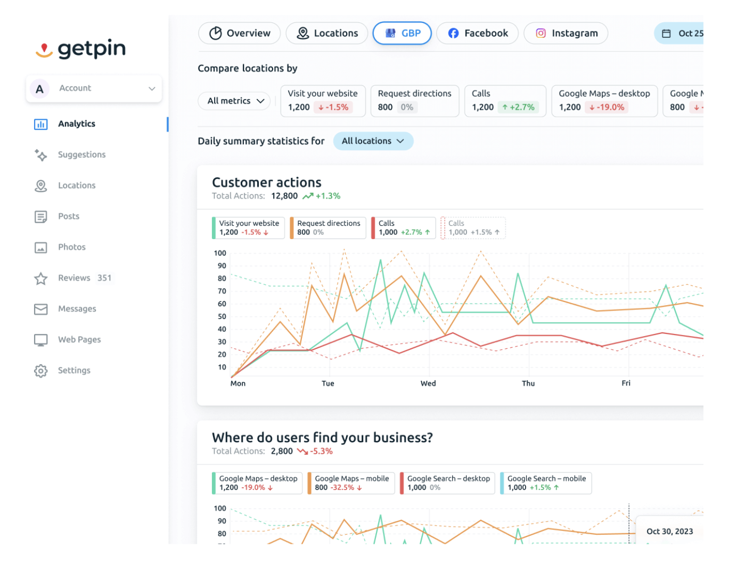
Task: Open the All metrics dropdown
Action: pyautogui.click(x=235, y=101)
